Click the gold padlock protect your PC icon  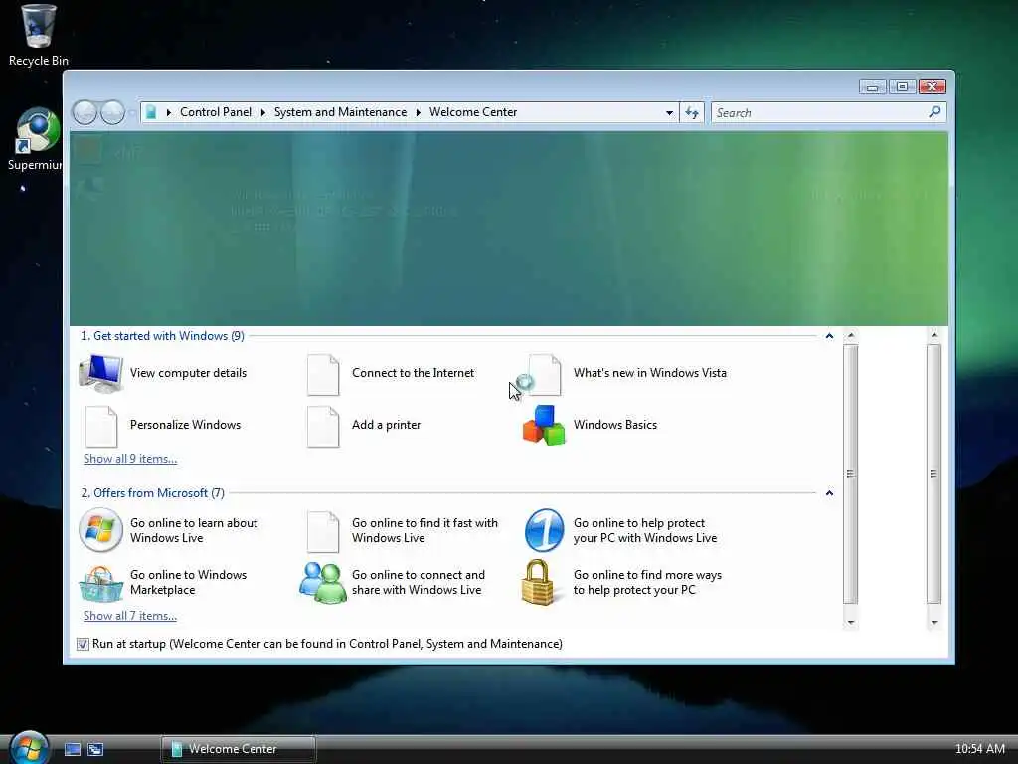(538, 583)
